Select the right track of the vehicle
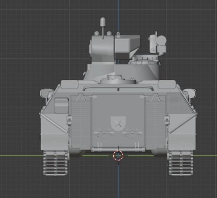Viewport: 217px width, 198px height. (x=181, y=163)
